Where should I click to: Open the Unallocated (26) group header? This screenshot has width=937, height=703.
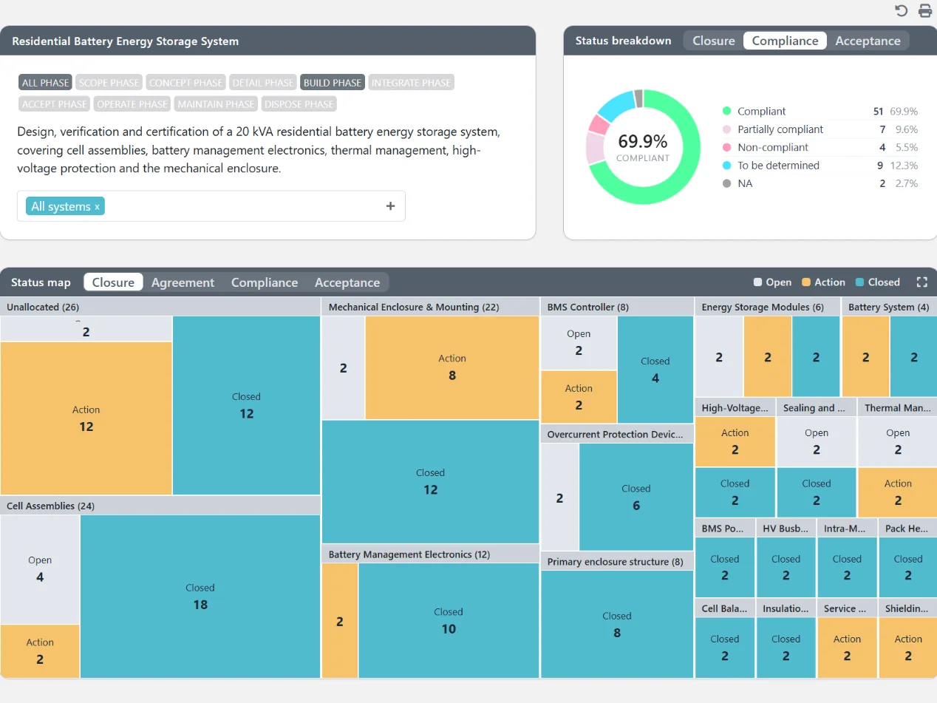click(160, 307)
